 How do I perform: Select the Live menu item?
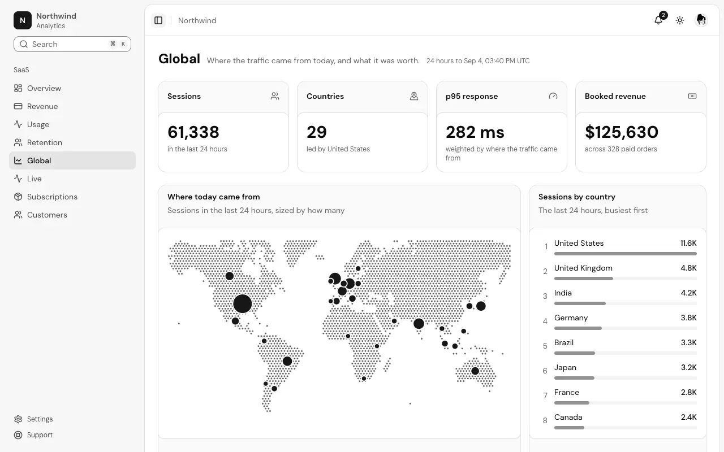click(x=72, y=179)
